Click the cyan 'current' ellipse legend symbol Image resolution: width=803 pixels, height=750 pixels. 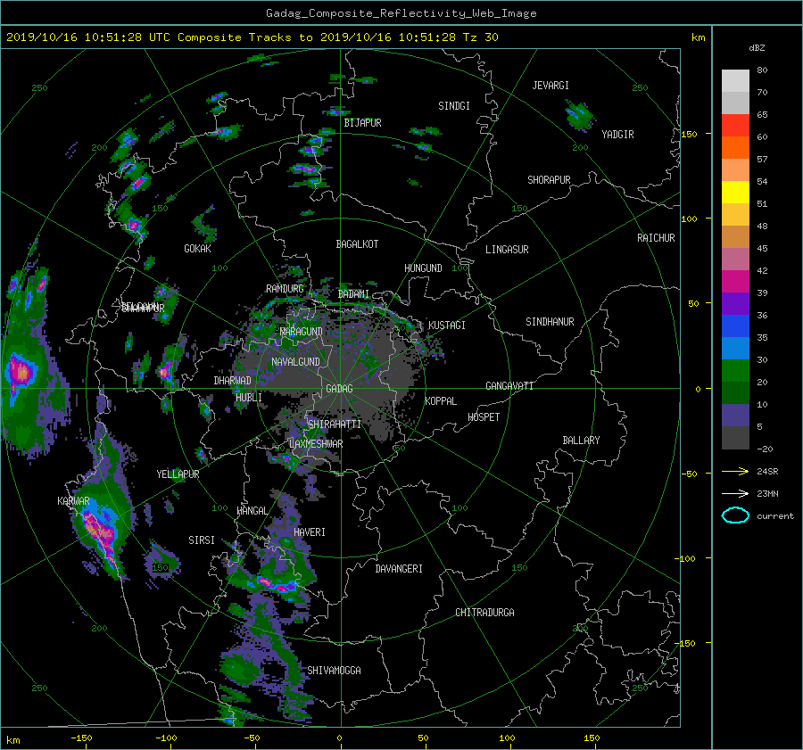point(735,515)
